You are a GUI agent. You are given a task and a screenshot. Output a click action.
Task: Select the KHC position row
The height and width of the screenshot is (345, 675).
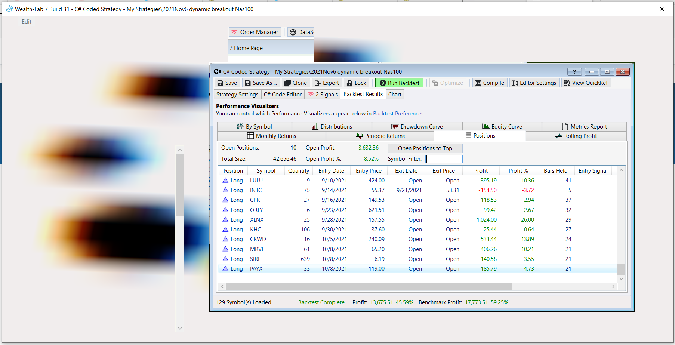tap(418, 230)
